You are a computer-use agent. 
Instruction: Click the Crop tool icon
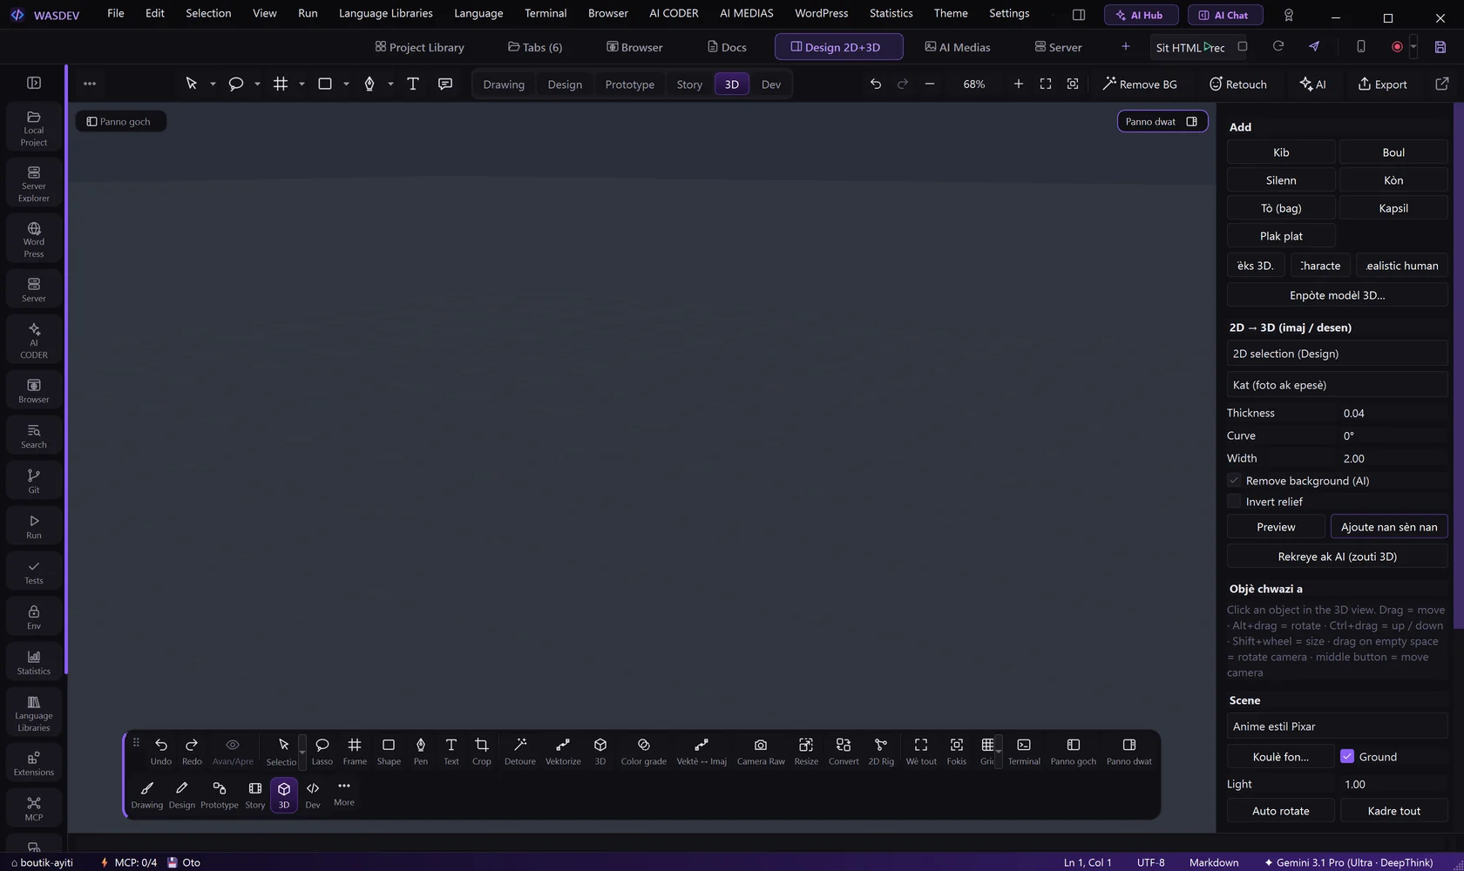click(x=481, y=751)
